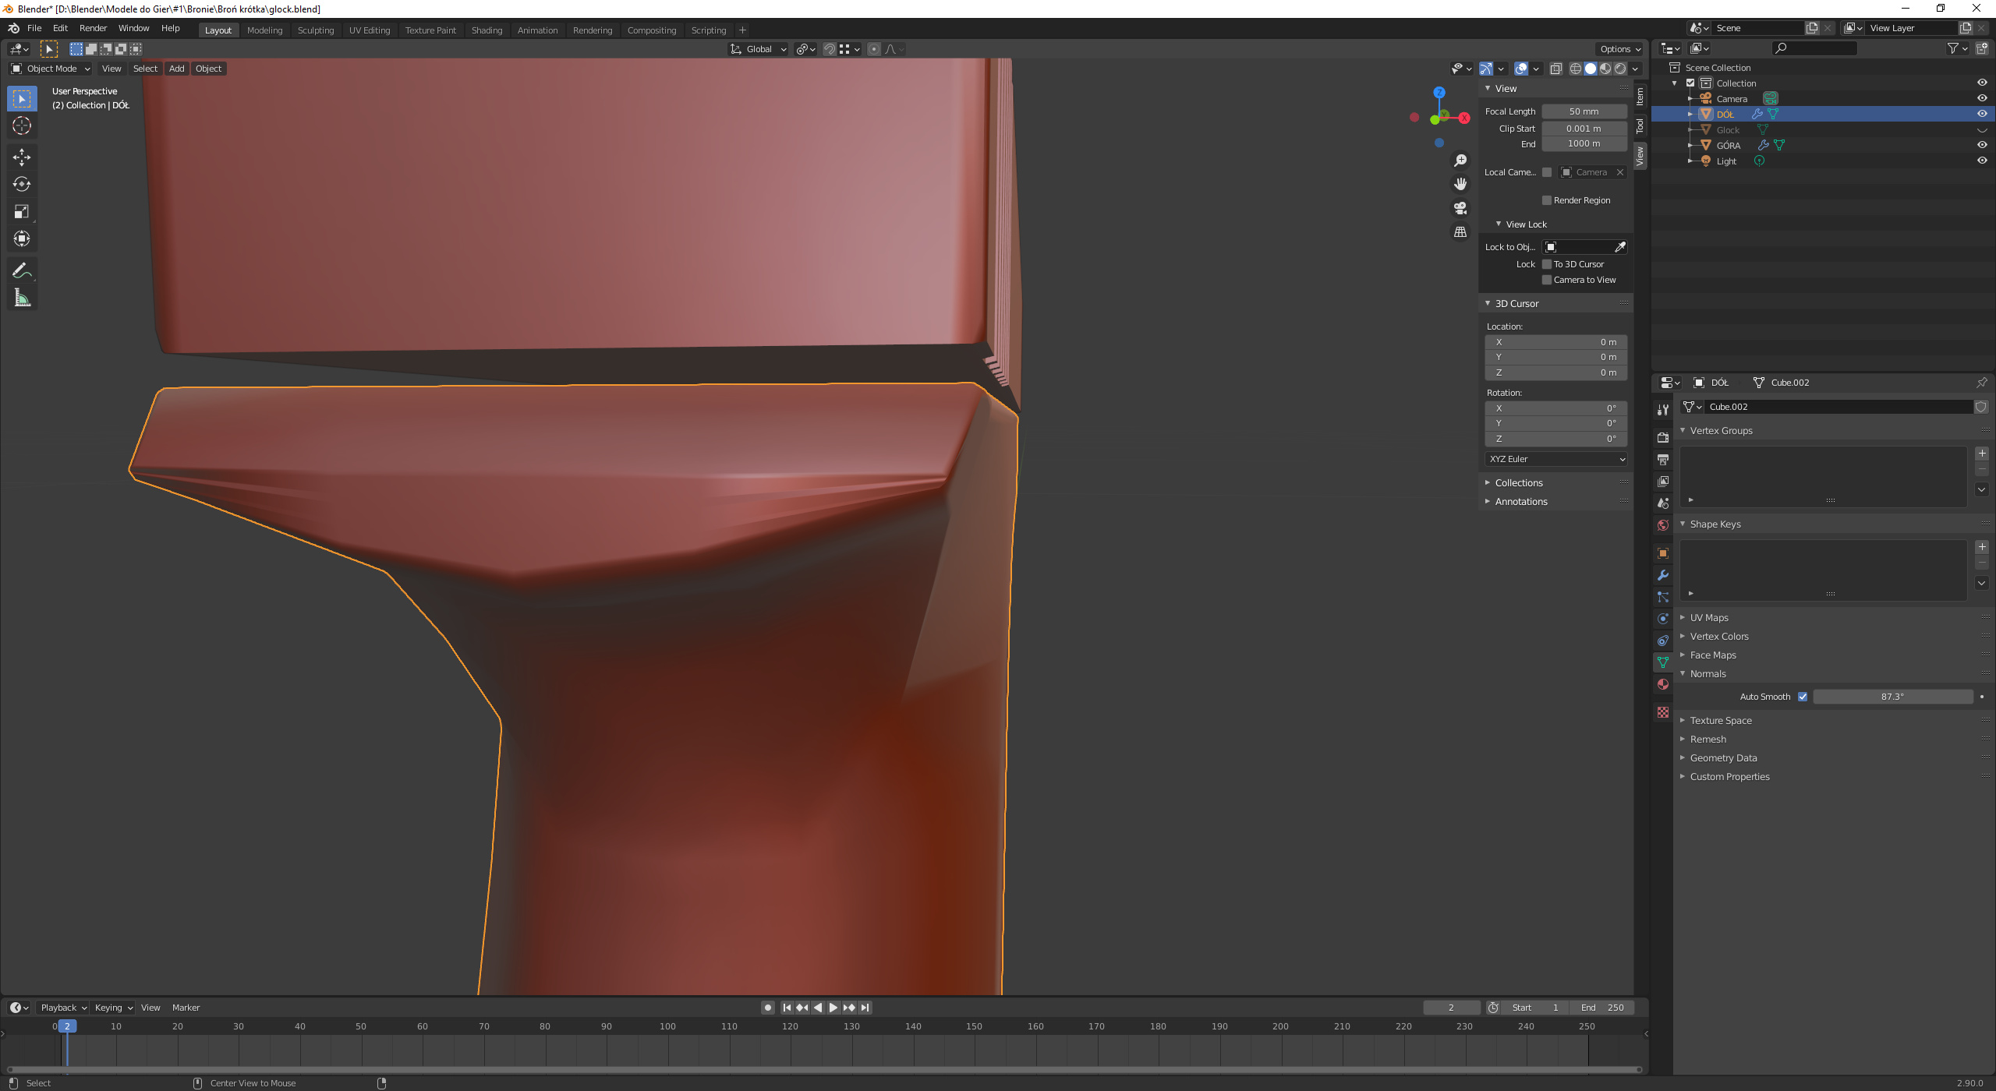Open the Modifier properties wrench tab
This screenshot has width=1996, height=1091.
coord(1663,575)
